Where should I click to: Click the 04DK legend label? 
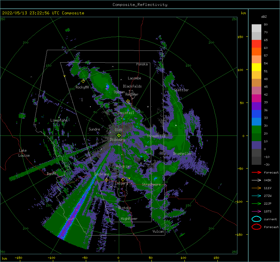pos(268,180)
